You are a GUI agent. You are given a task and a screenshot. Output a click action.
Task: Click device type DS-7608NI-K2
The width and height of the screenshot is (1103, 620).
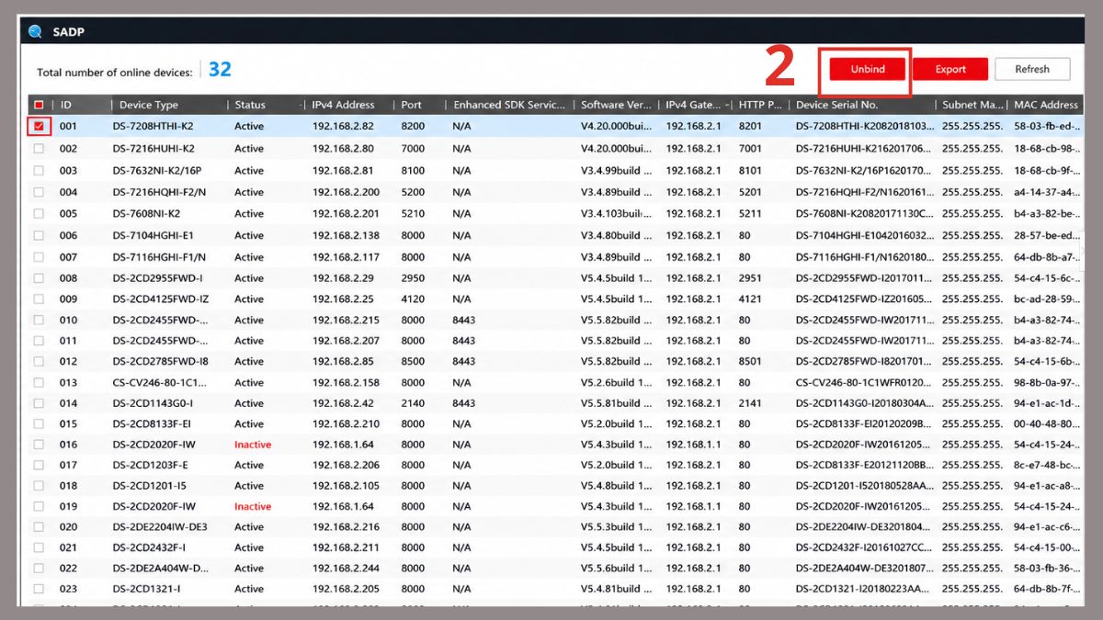click(x=146, y=214)
